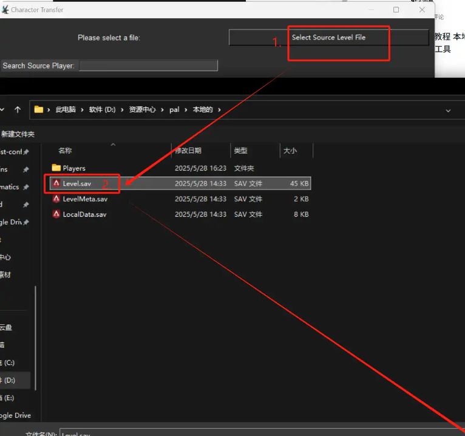Navigate to 本地的 breadcrumb segment
The height and width of the screenshot is (436, 465).
tap(203, 110)
